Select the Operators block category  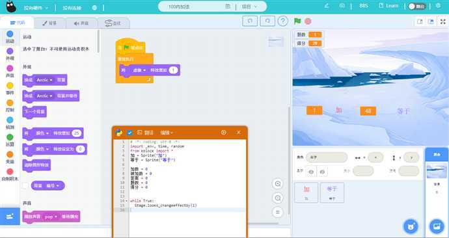point(10,140)
